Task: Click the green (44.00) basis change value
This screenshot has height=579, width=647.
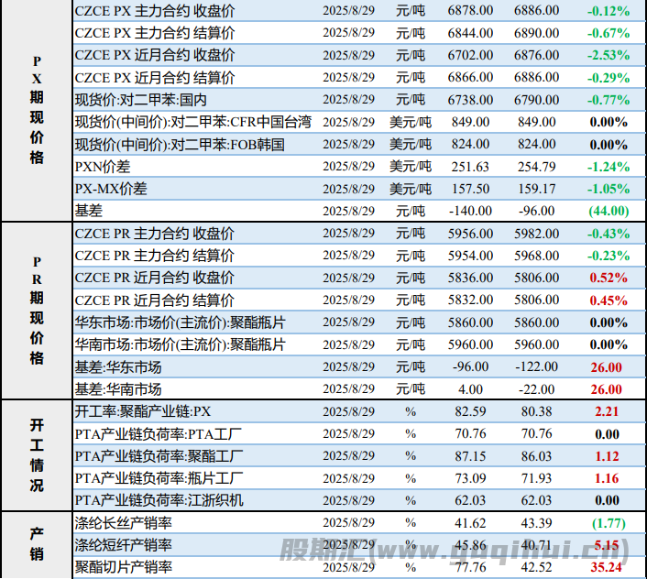Action: click(609, 211)
